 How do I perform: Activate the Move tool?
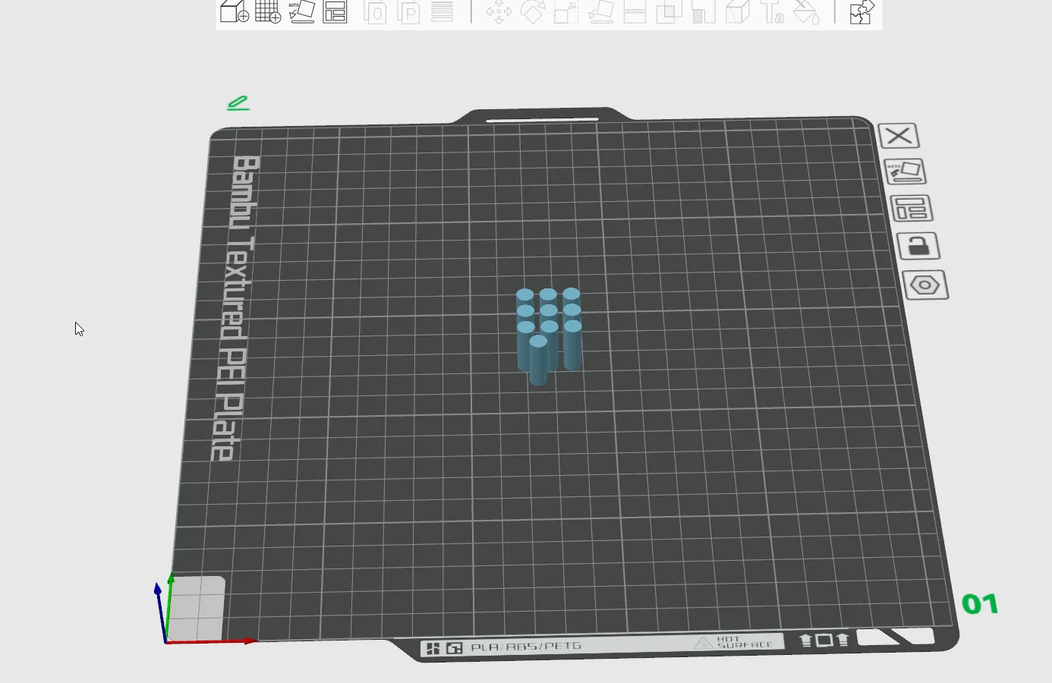[x=499, y=11]
